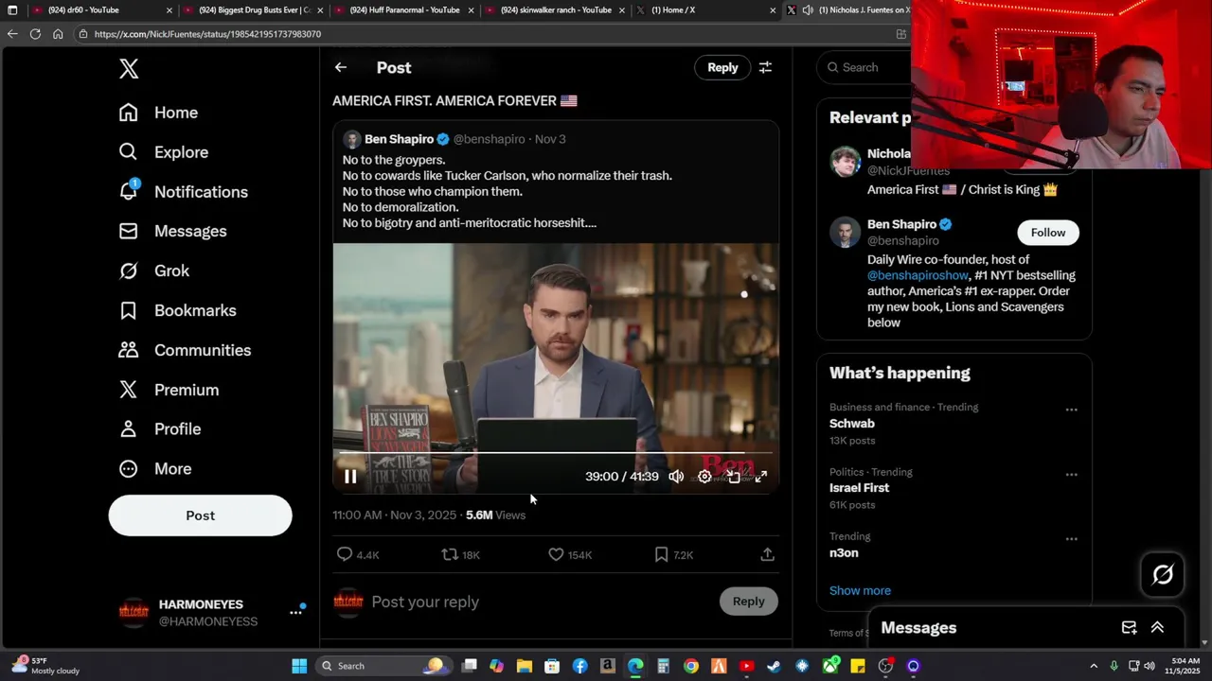Switch to Home / X tab

click(705, 10)
